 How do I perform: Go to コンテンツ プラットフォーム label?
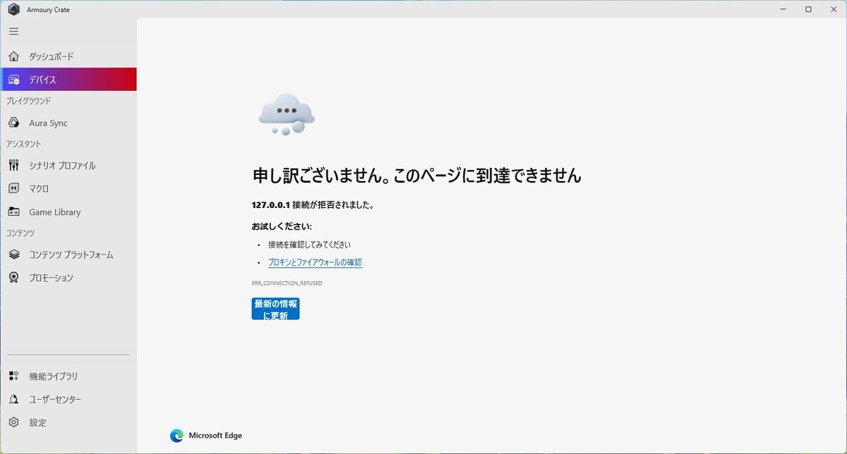point(71,254)
